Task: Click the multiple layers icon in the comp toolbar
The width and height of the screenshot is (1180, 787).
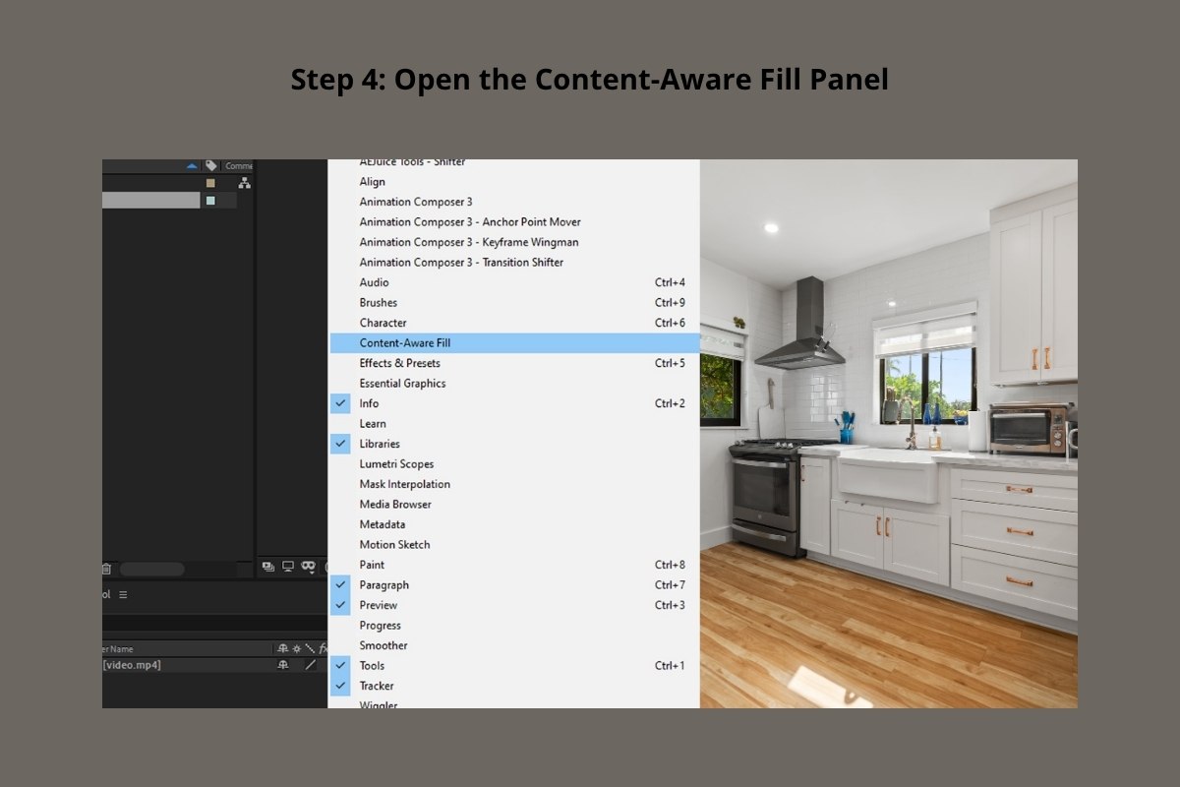Action: click(x=267, y=567)
